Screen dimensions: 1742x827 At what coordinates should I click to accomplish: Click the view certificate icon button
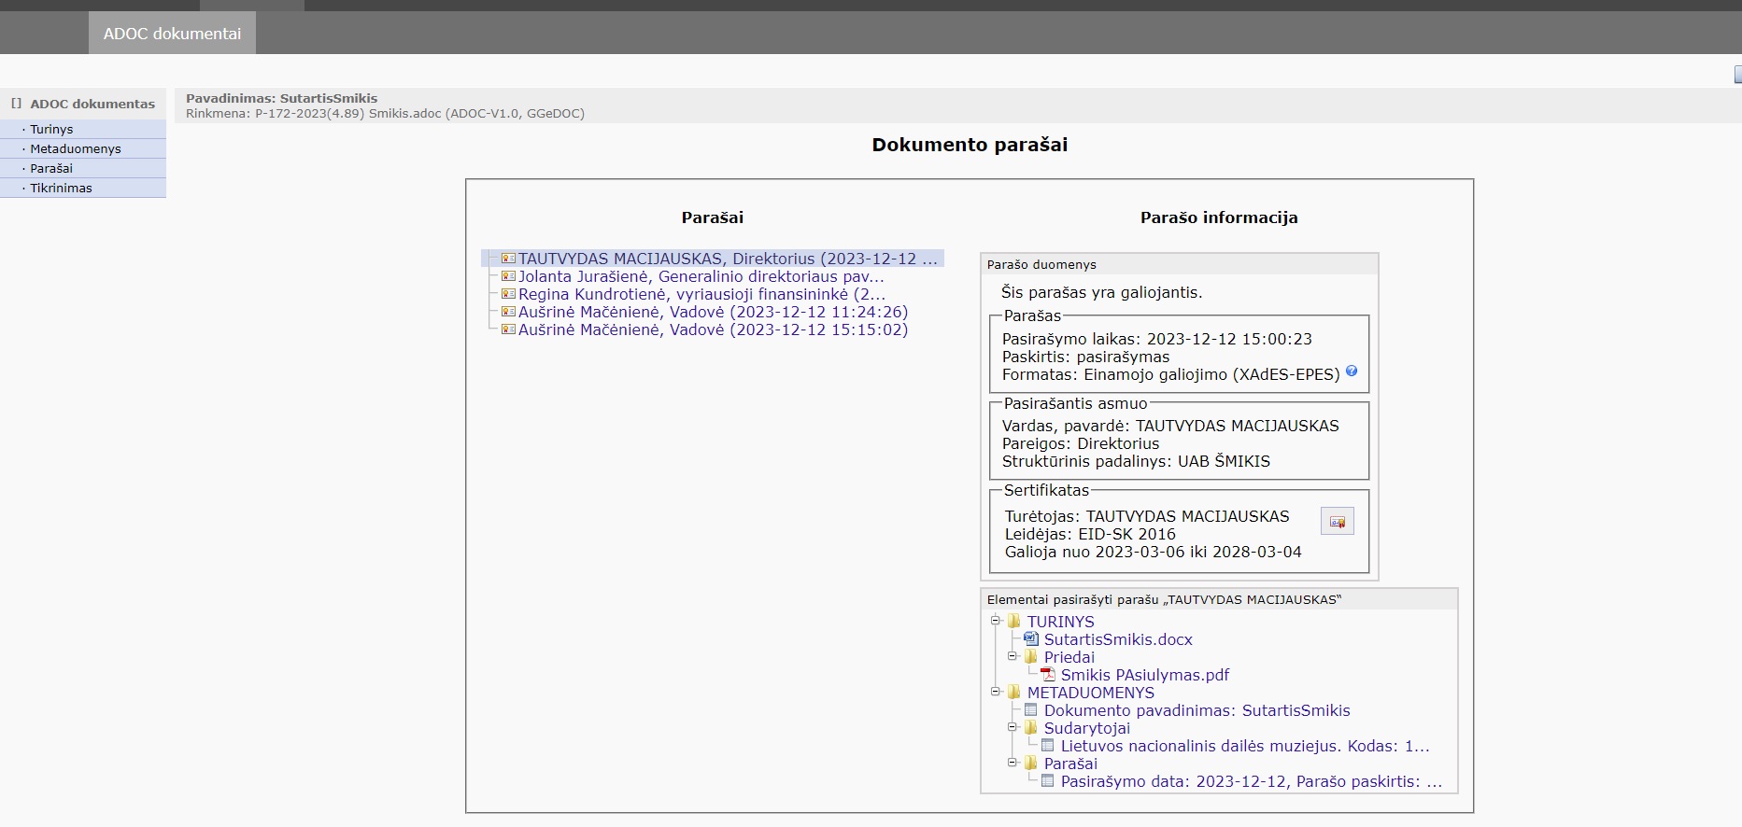pyautogui.click(x=1337, y=522)
